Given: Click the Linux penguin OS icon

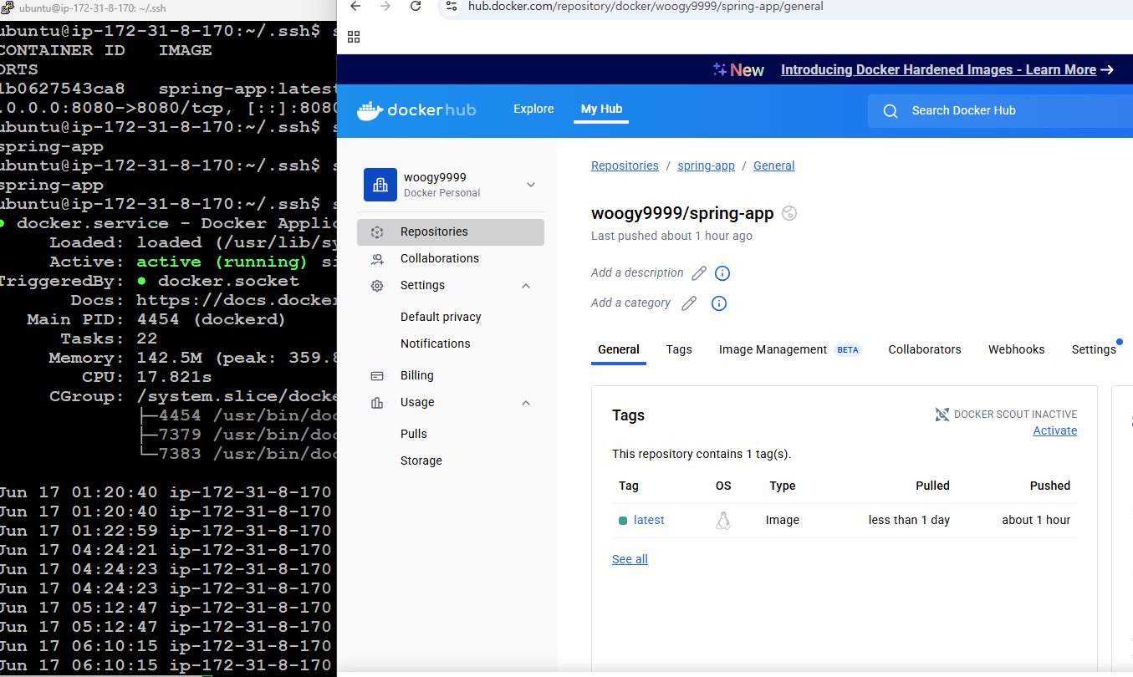Looking at the screenshot, I should click(723, 521).
